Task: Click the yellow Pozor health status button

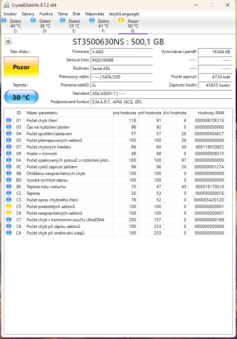Action: (21, 67)
